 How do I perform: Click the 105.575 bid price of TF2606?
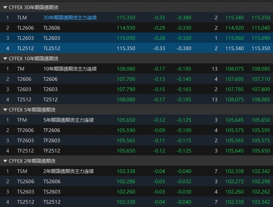234,130
